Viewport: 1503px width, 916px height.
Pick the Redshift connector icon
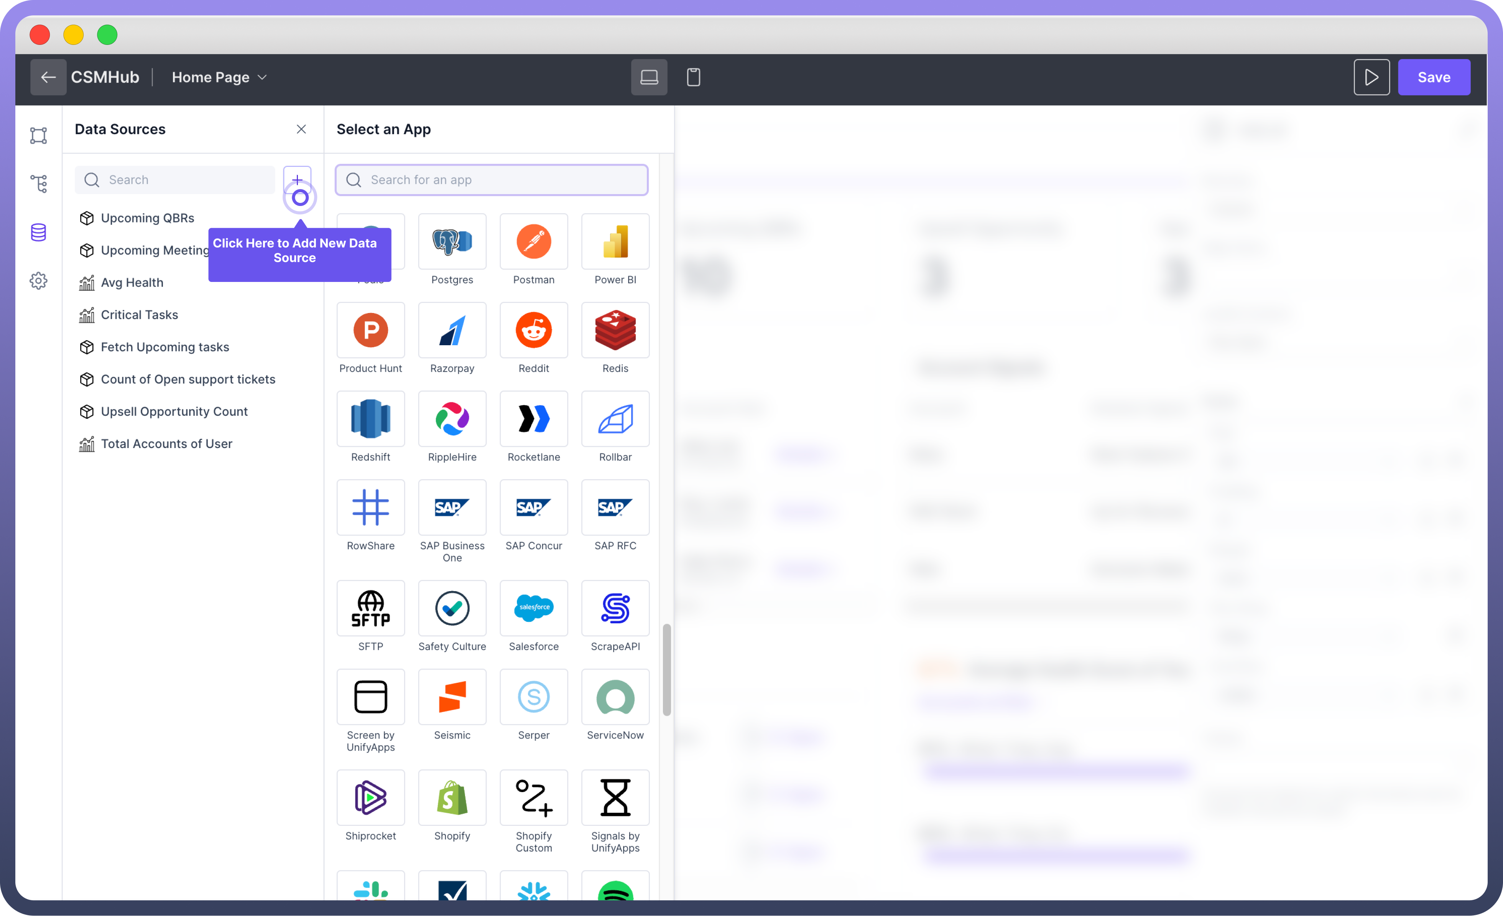(370, 418)
